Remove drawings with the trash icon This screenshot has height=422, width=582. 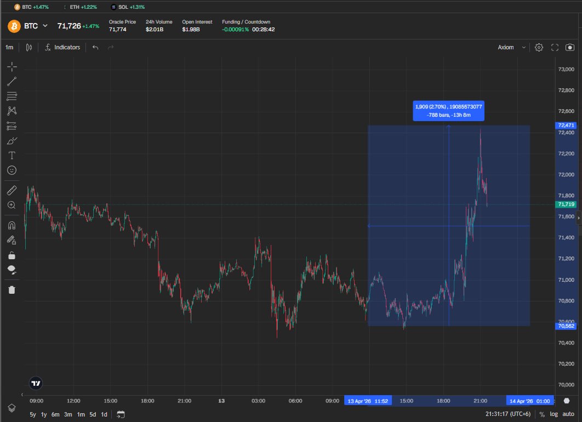point(12,290)
